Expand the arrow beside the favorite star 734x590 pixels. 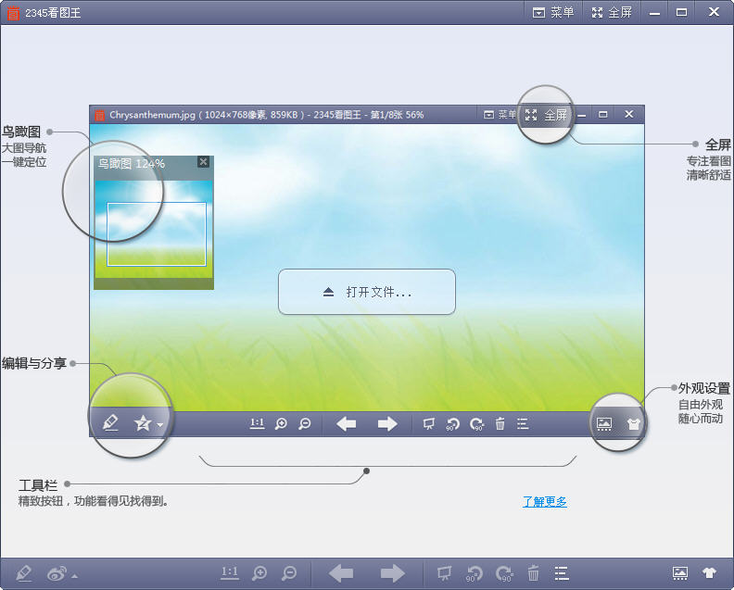tap(160, 425)
